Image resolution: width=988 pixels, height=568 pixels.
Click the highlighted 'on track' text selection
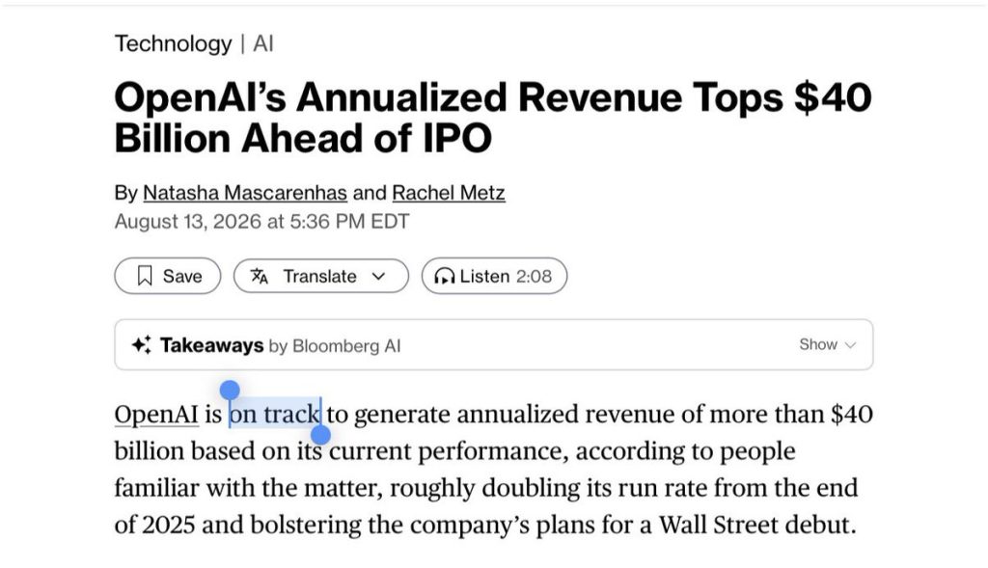pyautogui.click(x=275, y=415)
